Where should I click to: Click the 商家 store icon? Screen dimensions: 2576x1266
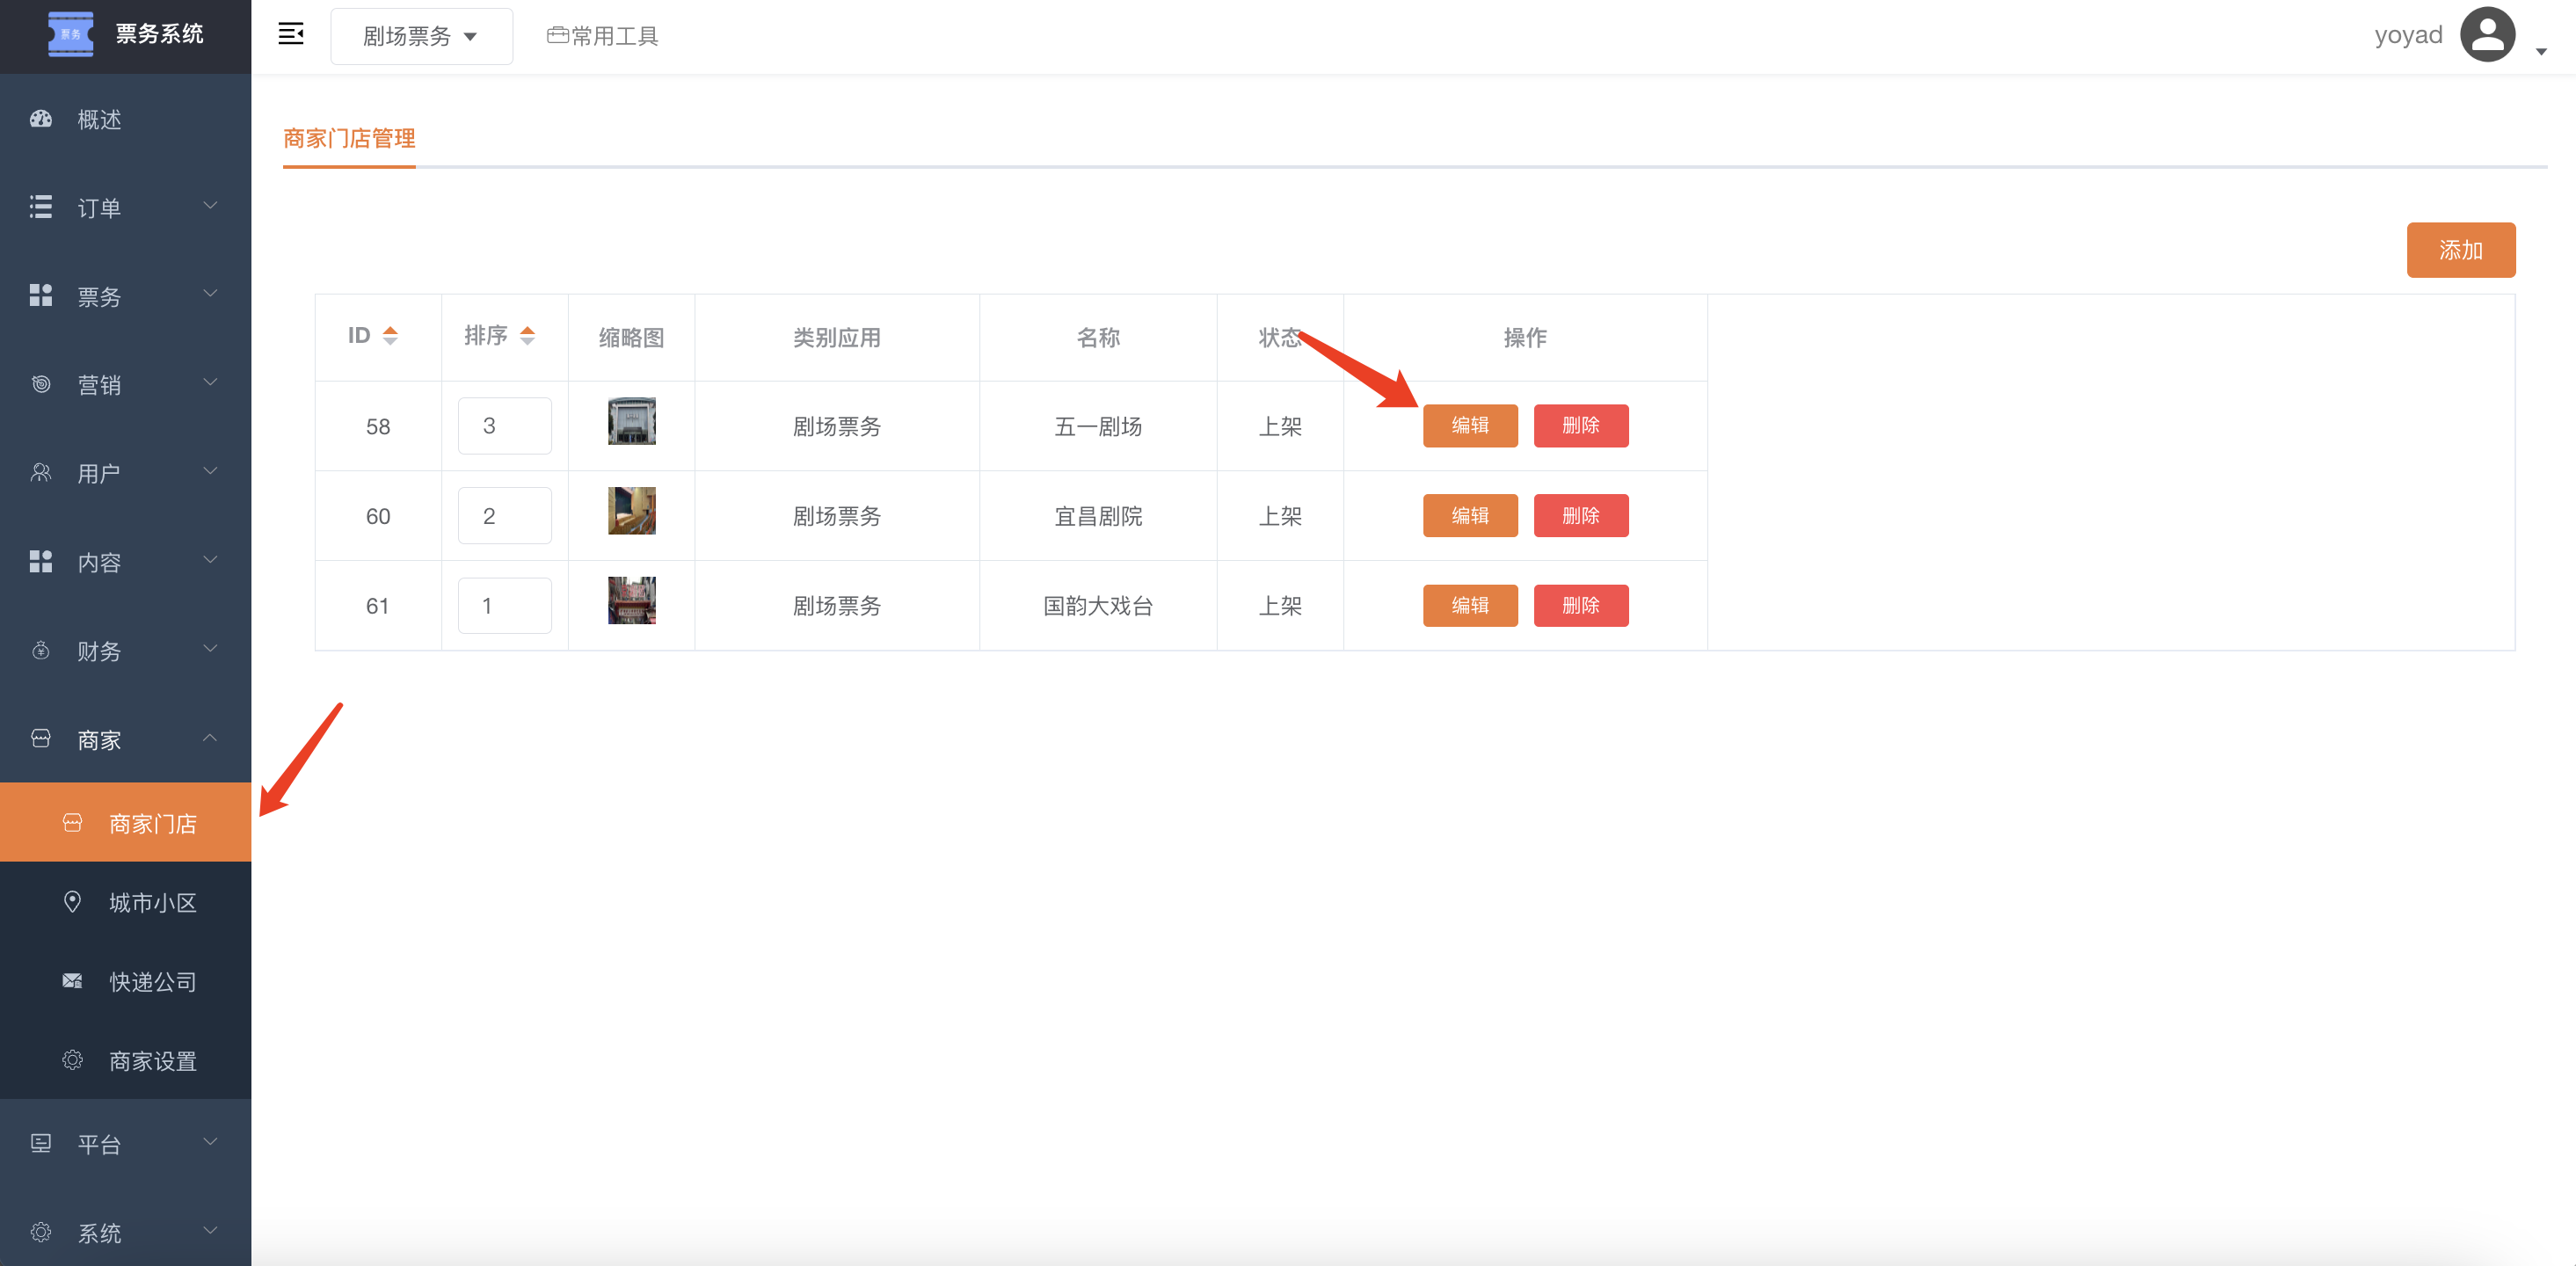coord(41,738)
